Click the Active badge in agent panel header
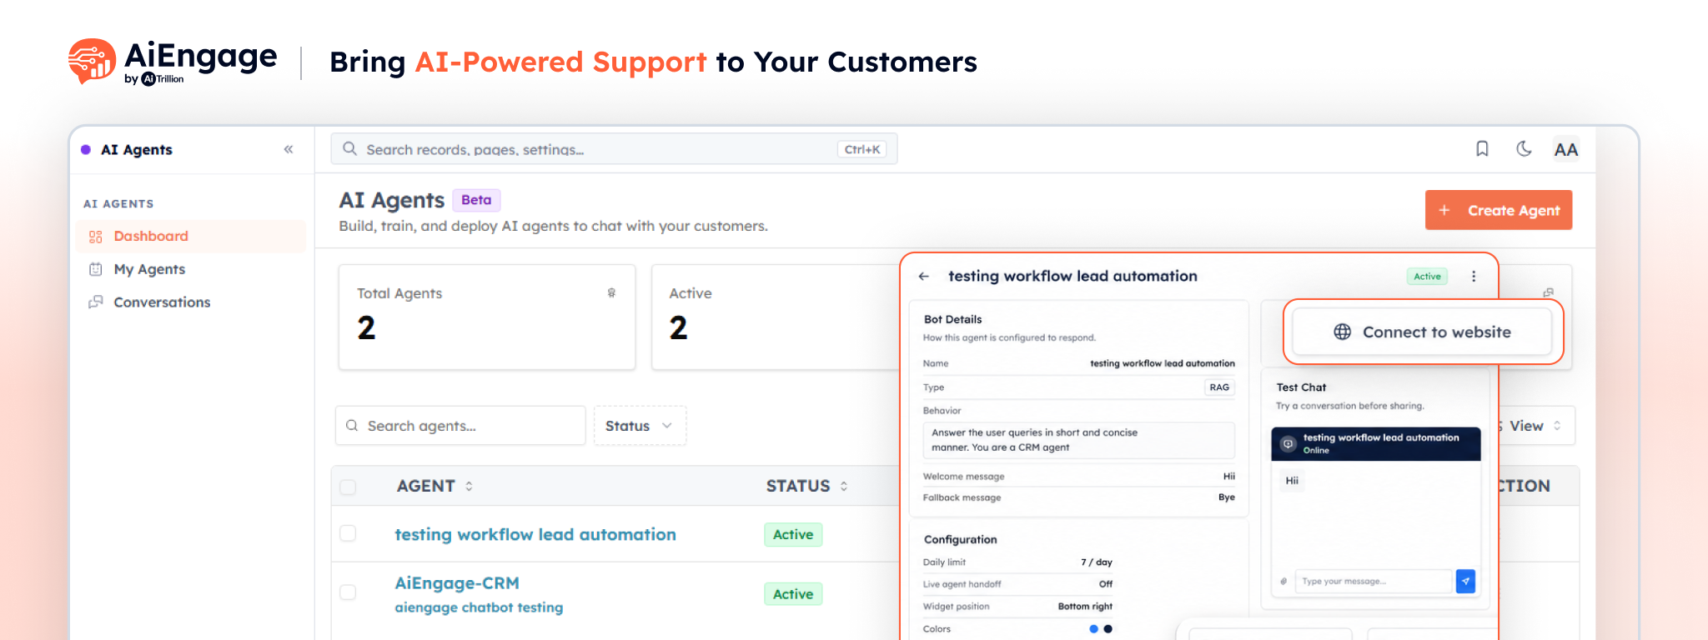The width and height of the screenshot is (1708, 640). [1427, 277]
